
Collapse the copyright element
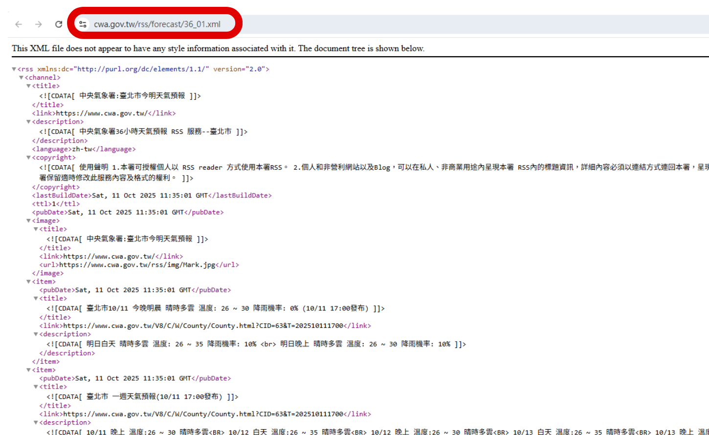click(28, 157)
